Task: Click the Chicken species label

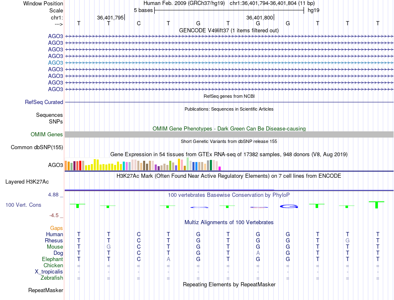Action: tap(53, 265)
